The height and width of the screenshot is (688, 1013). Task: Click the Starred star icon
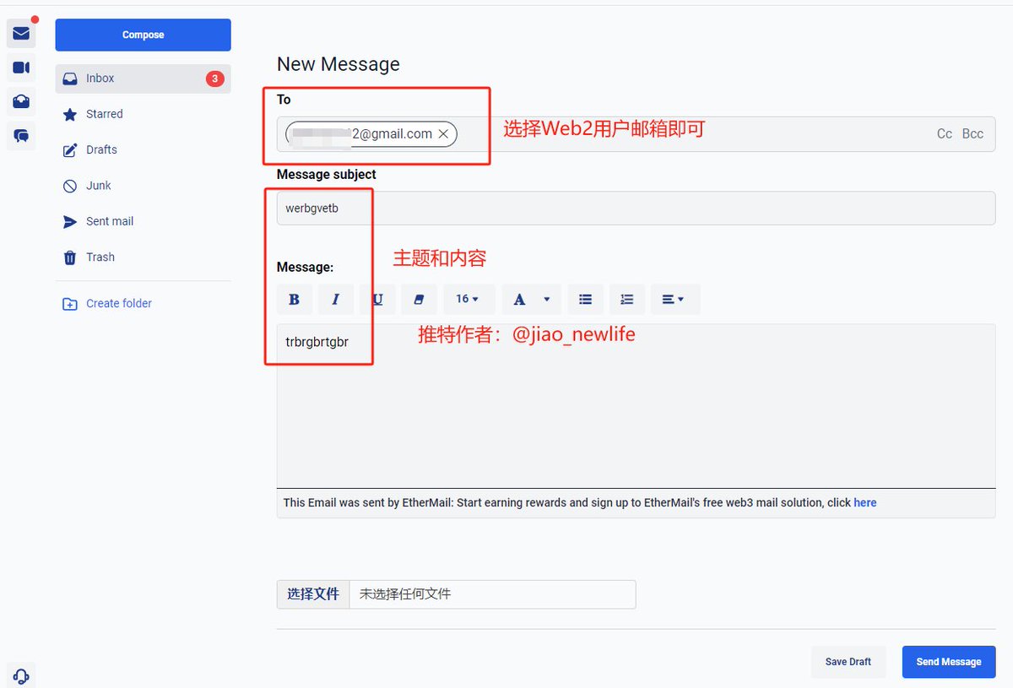70,115
